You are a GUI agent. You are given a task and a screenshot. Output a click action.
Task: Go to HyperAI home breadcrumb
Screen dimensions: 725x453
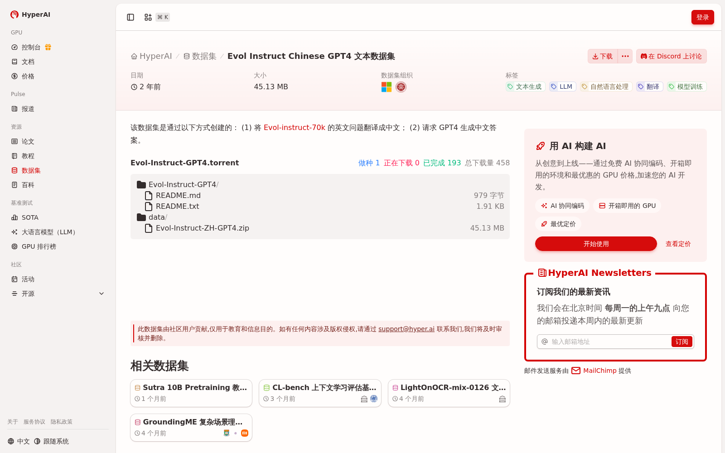(151, 56)
